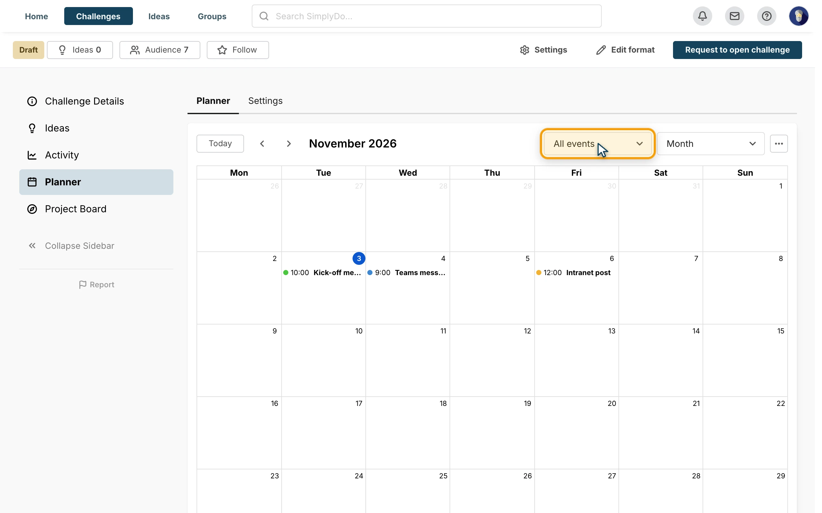
Task: Open the planner more options ellipsis
Action: point(779,144)
